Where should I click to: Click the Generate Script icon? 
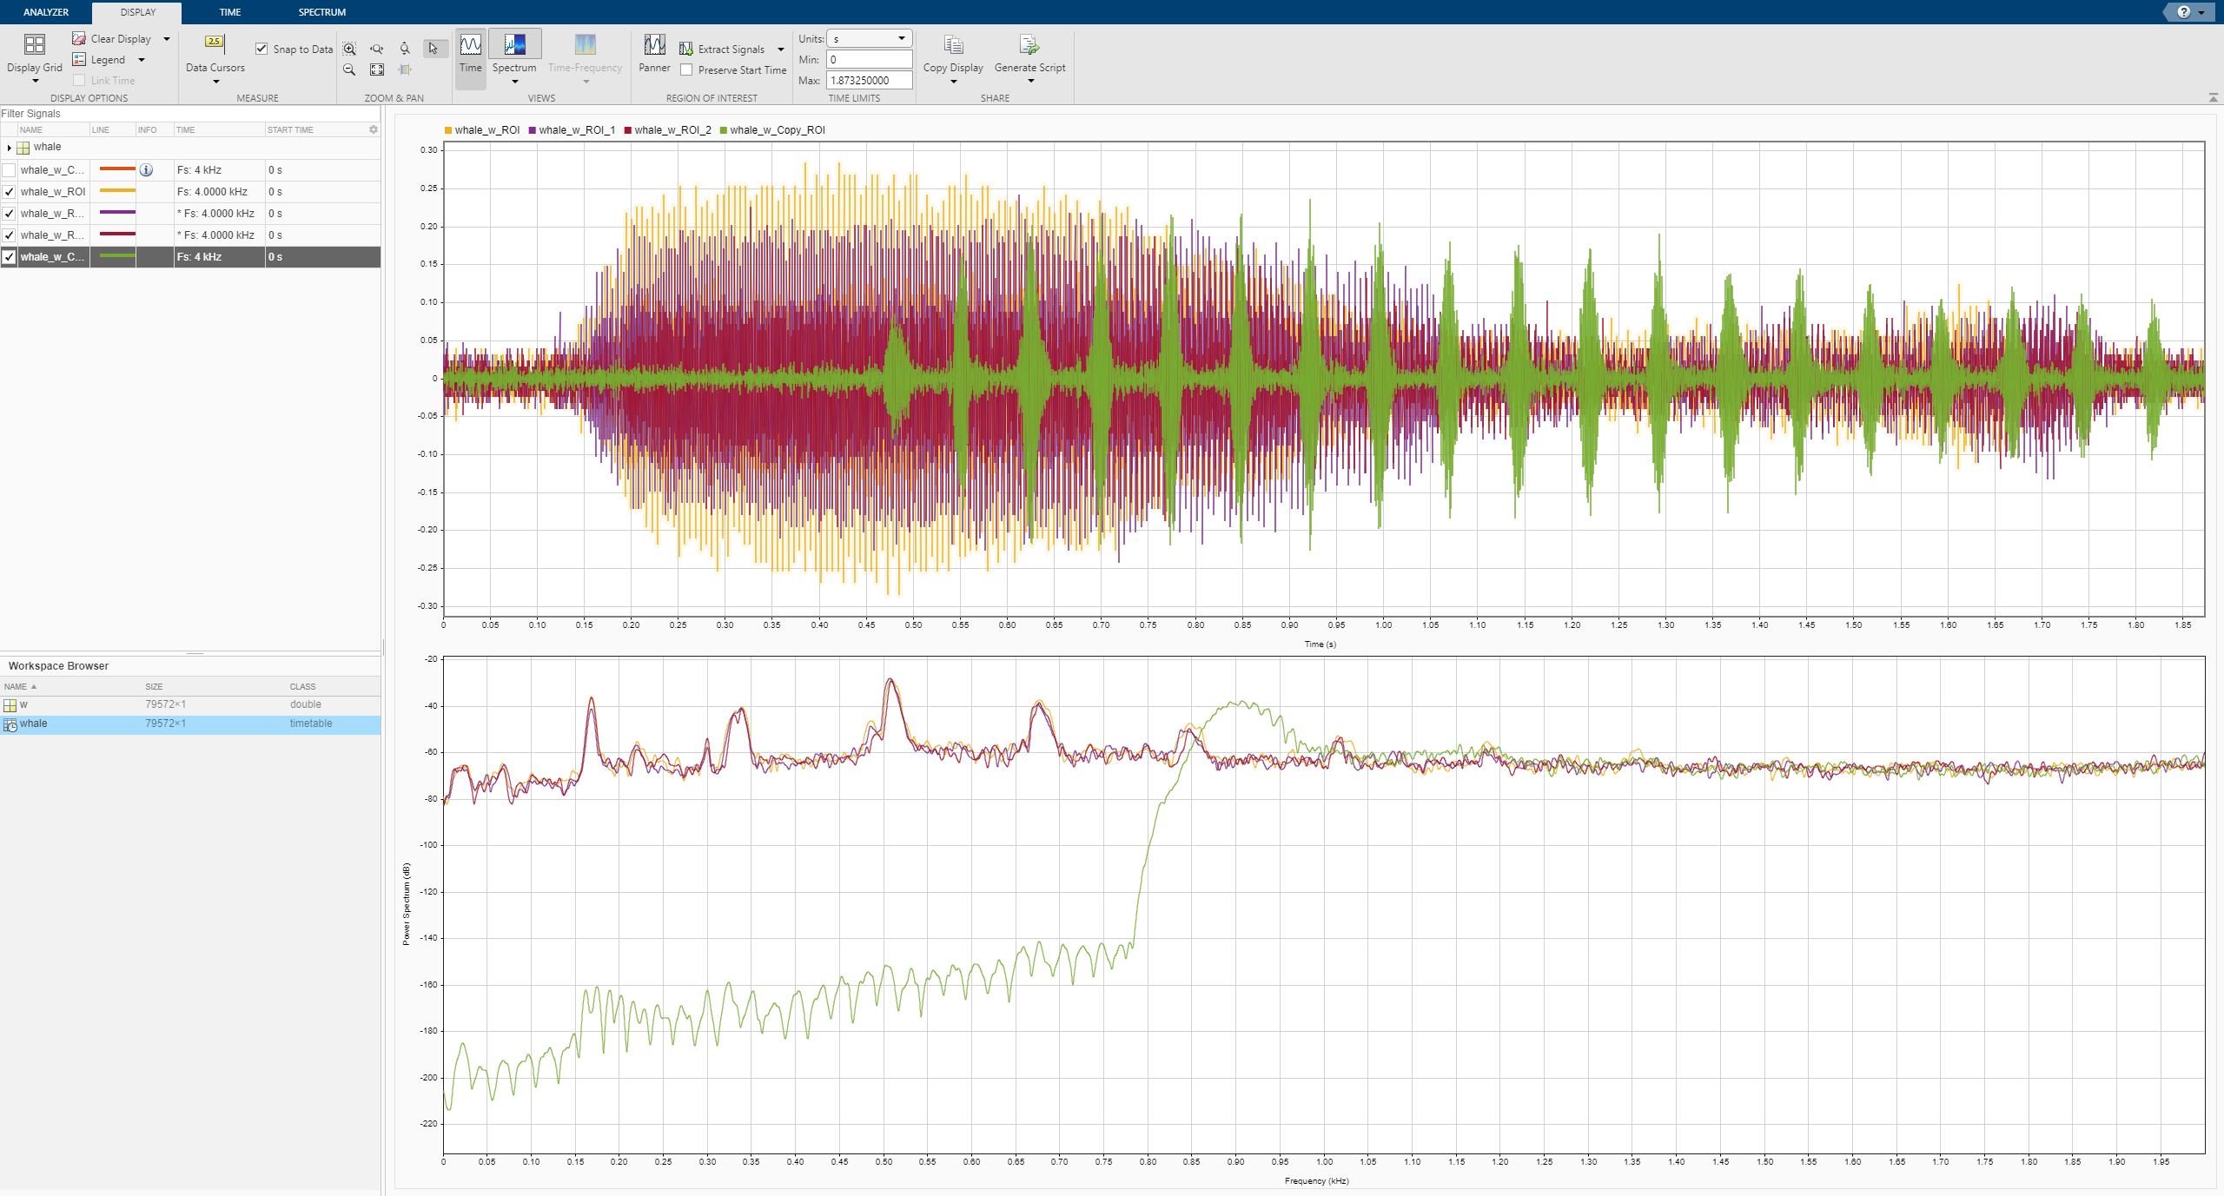coord(1029,45)
